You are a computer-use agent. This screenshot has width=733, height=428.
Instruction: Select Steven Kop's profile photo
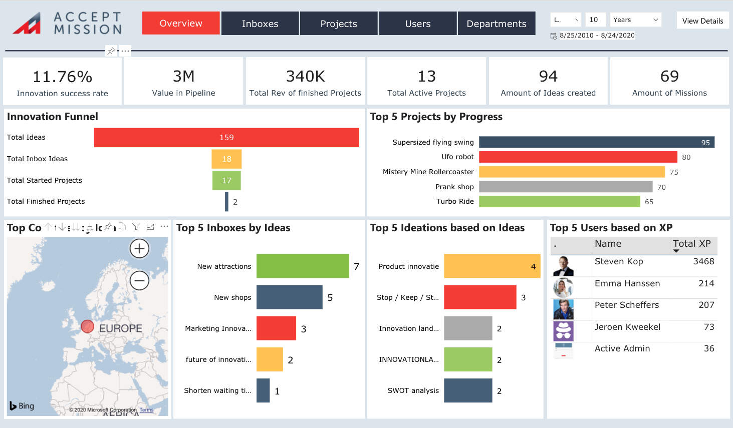pos(563,266)
